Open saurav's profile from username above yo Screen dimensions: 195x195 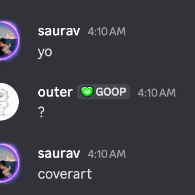tap(59, 31)
